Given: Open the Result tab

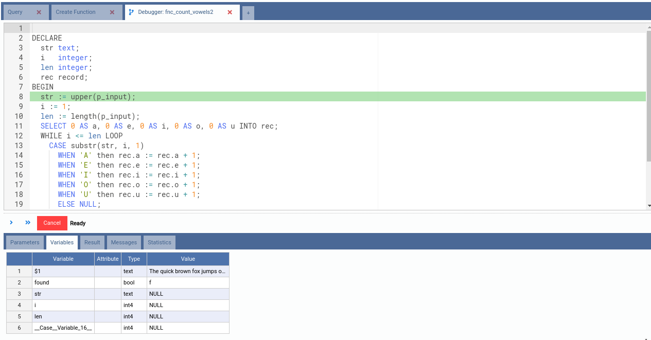Looking at the screenshot, I should [92, 242].
